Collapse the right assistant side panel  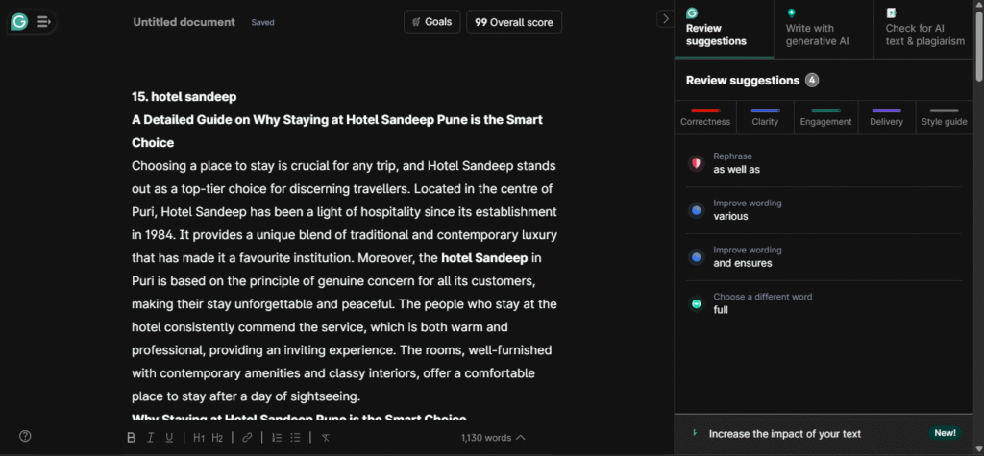[665, 18]
